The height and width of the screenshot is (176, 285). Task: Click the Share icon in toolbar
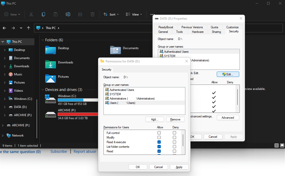(80, 14)
